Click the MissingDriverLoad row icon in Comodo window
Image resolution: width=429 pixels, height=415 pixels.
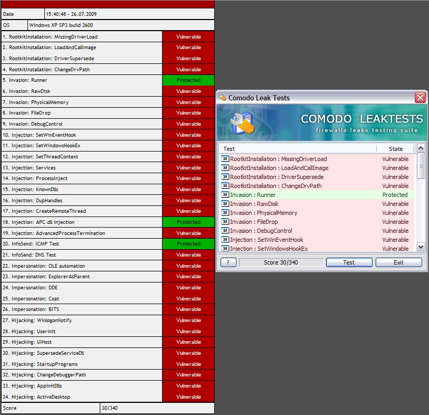[x=225, y=159]
